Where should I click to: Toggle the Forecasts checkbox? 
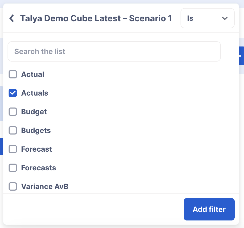pyautogui.click(x=13, y=168)
